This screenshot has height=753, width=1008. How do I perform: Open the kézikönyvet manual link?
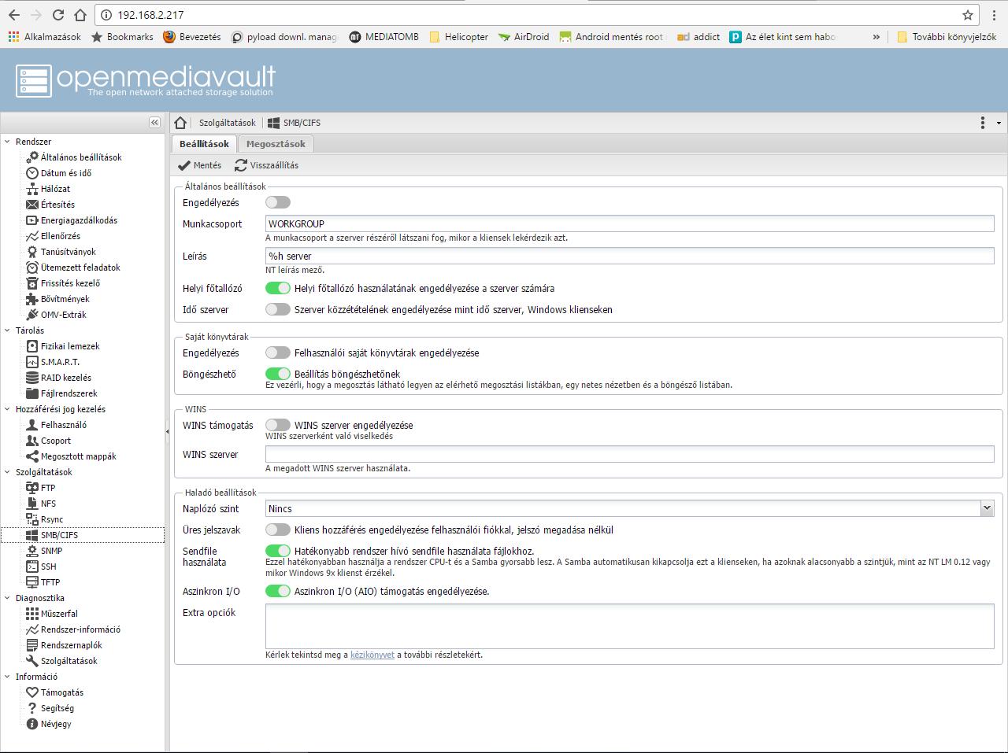(x=372, y=655)
